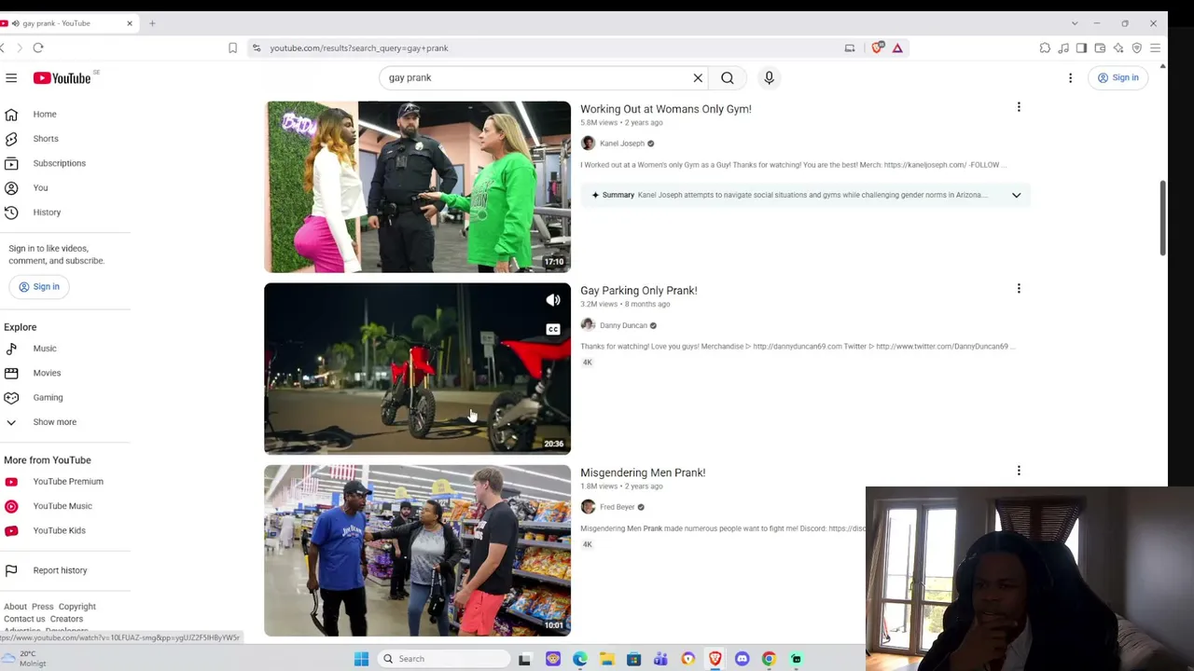Open File Explorer from the taskbar
Viewport: 1194px width, 671px height.
pos(606,659)
